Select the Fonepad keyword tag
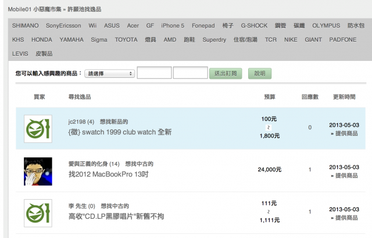This screenshot has width=372, height=238. coord(203,26)
